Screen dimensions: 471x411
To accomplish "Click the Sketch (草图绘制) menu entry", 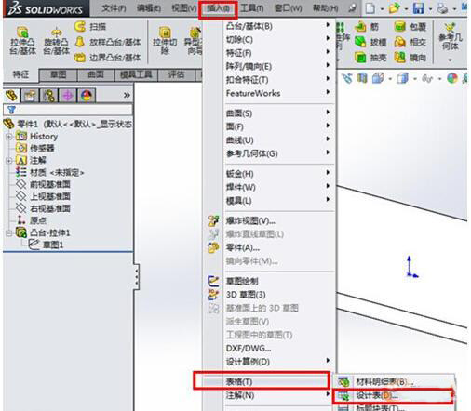I will click(x=242, y=281).
